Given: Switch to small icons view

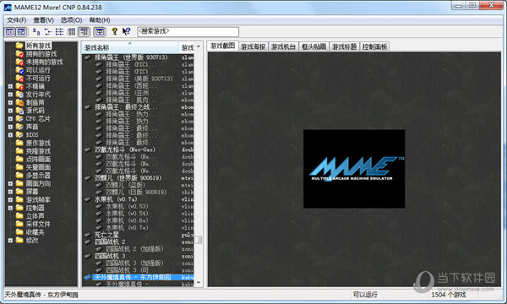Looking at the screenshot, I should click(48, 31).
